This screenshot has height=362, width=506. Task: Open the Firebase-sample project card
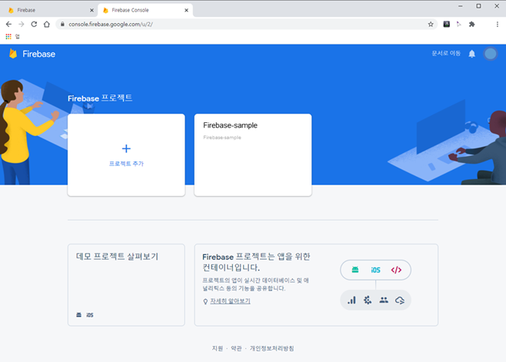(x=253, y=154)
